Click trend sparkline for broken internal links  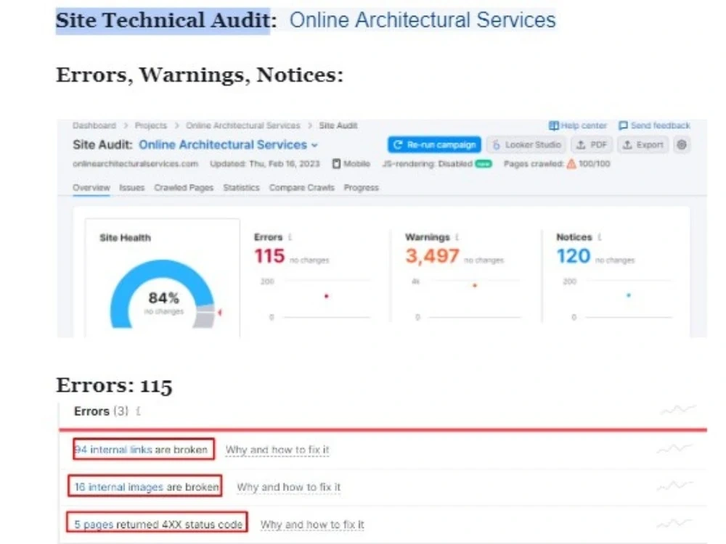tap(674, 448)
